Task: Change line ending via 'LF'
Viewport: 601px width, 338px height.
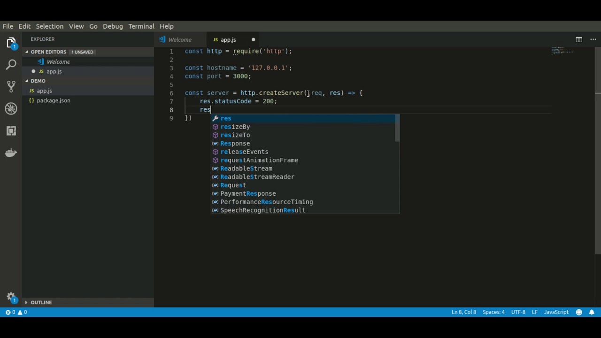Action: point(535,312)
